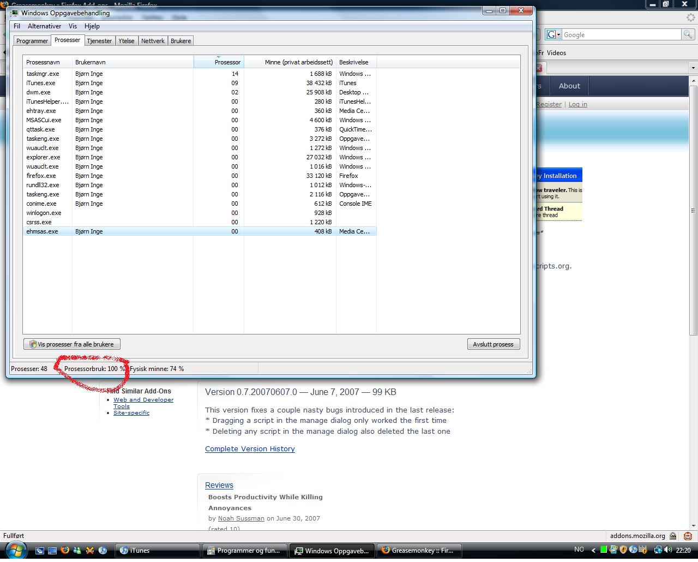Image resolution: width=698 pixels, height=562 pixels.
Task: Switch to the Brukere tab
Action: click(181, 41)
